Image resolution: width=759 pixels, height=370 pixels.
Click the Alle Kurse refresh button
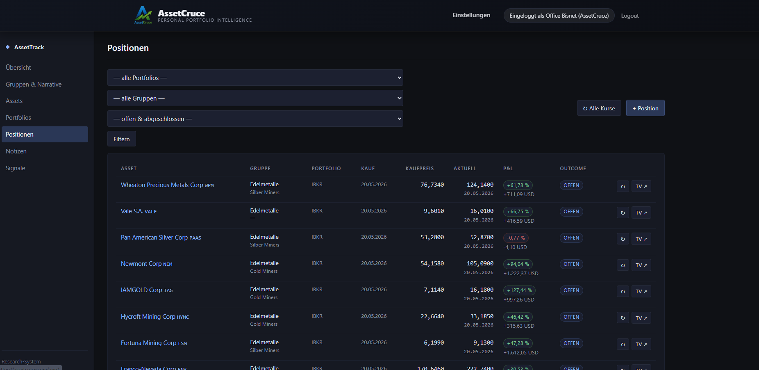(599, 108)
